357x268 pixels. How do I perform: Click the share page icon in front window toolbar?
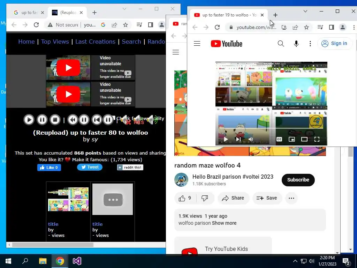click(295, 27)
